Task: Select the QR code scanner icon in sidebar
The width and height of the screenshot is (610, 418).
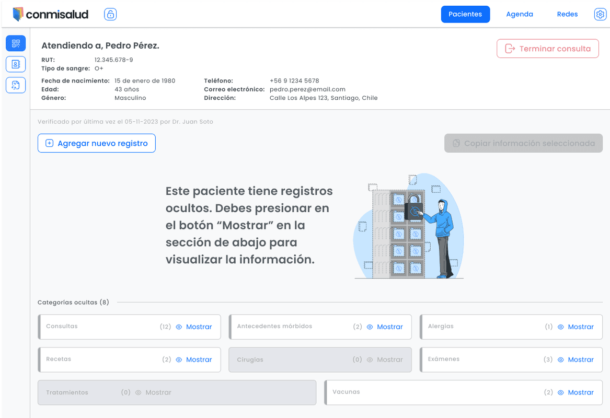Action: (x=15, y=43)
